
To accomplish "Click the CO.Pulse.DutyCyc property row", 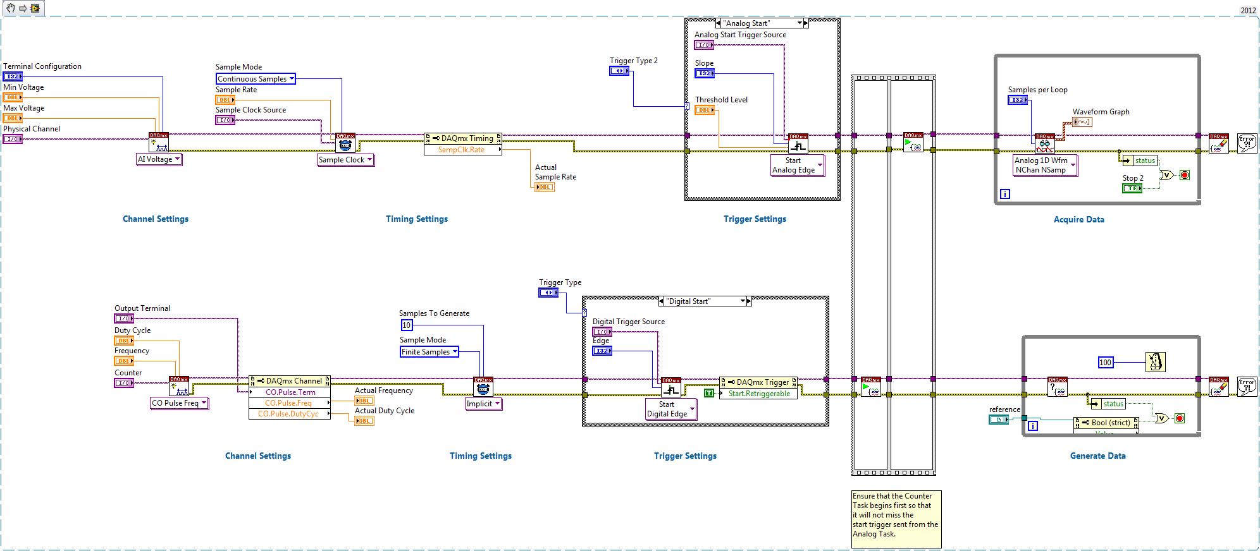I will (290, 414).
